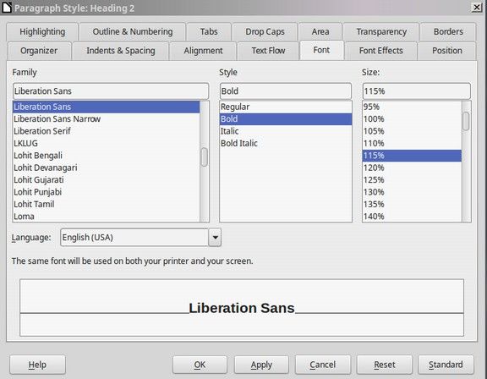Viewport: 487px width, 379px height.
Task: Go to the Outline & Numbering tab
Action: pos(133,31)
